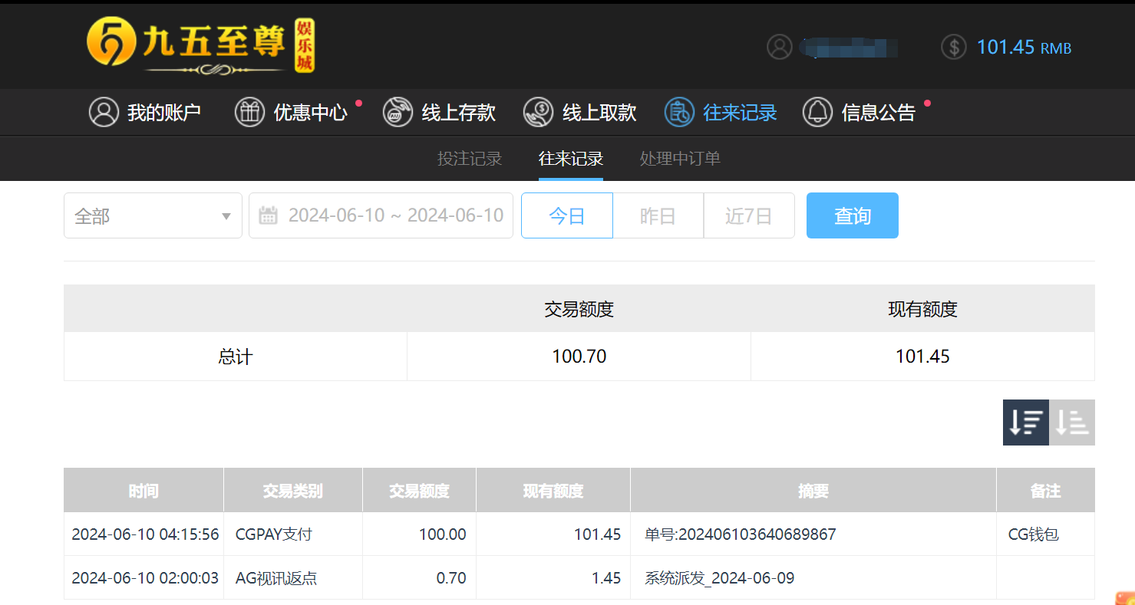Switch on the 近7日 filter
The width and height of the screenshot is (1135, 605).
pos(748,215)
